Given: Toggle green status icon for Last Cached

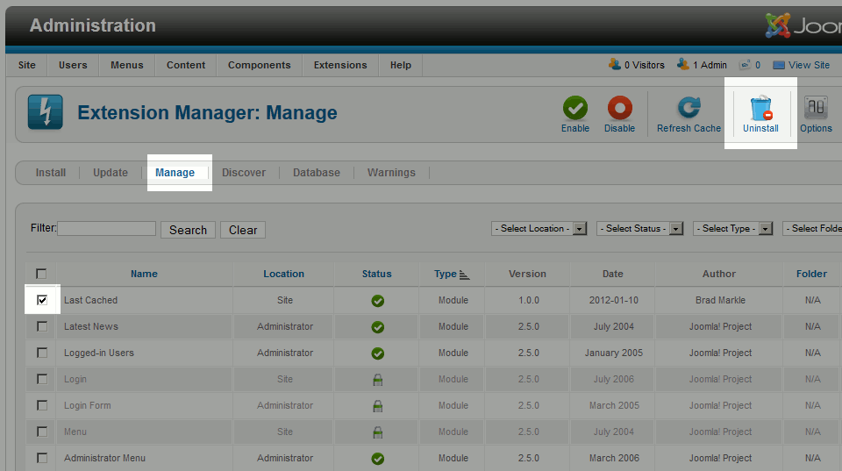Looking at the screenshot, I should tap(377, 300).
